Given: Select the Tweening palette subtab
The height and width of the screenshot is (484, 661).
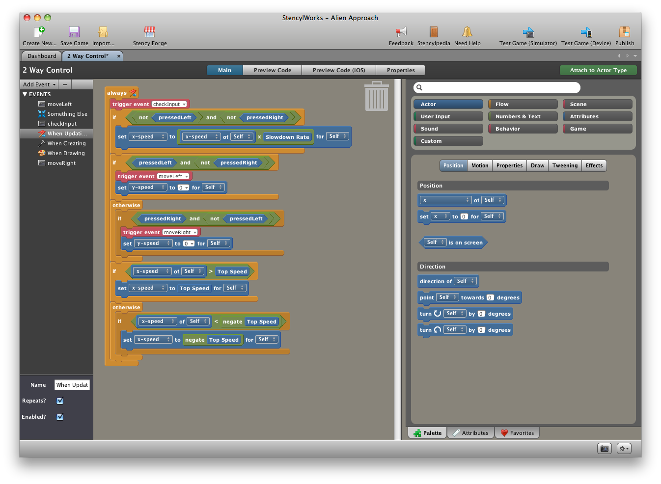Looking at the screenshot, I should pos(565,165).
